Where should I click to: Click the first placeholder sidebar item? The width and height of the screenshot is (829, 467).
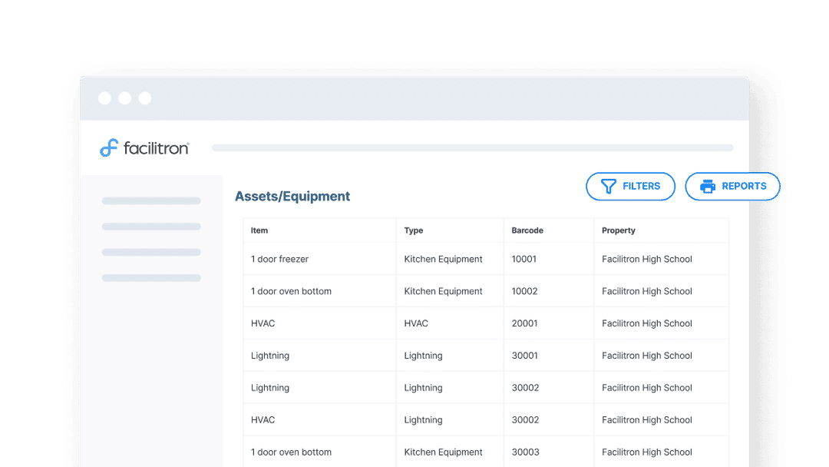tap(151, 201)
